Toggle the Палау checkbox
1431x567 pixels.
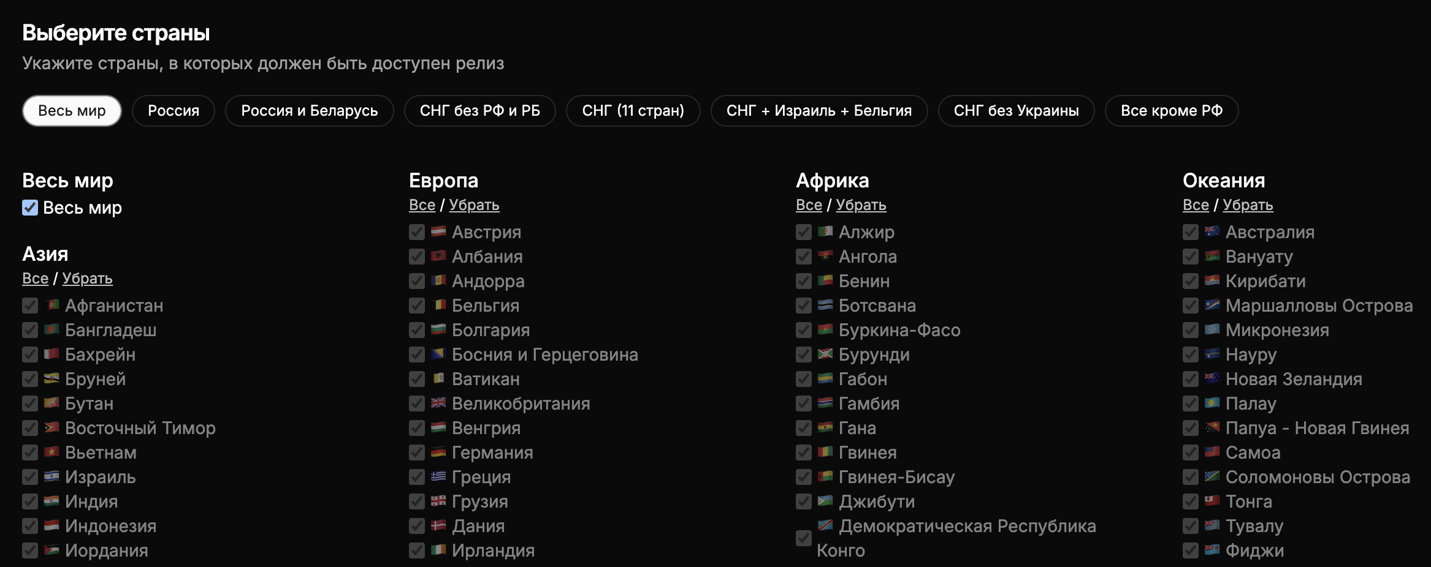(1191, 404)
